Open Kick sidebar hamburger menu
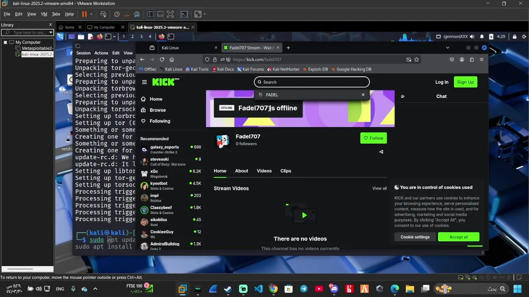The height and width of the screenshot is (297, 529). (144, 82)
